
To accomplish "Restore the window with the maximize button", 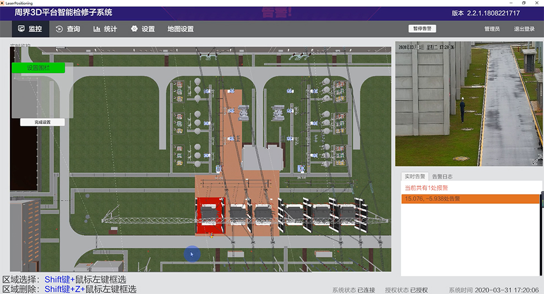I will pyautogui.click(x=523, y=3).
